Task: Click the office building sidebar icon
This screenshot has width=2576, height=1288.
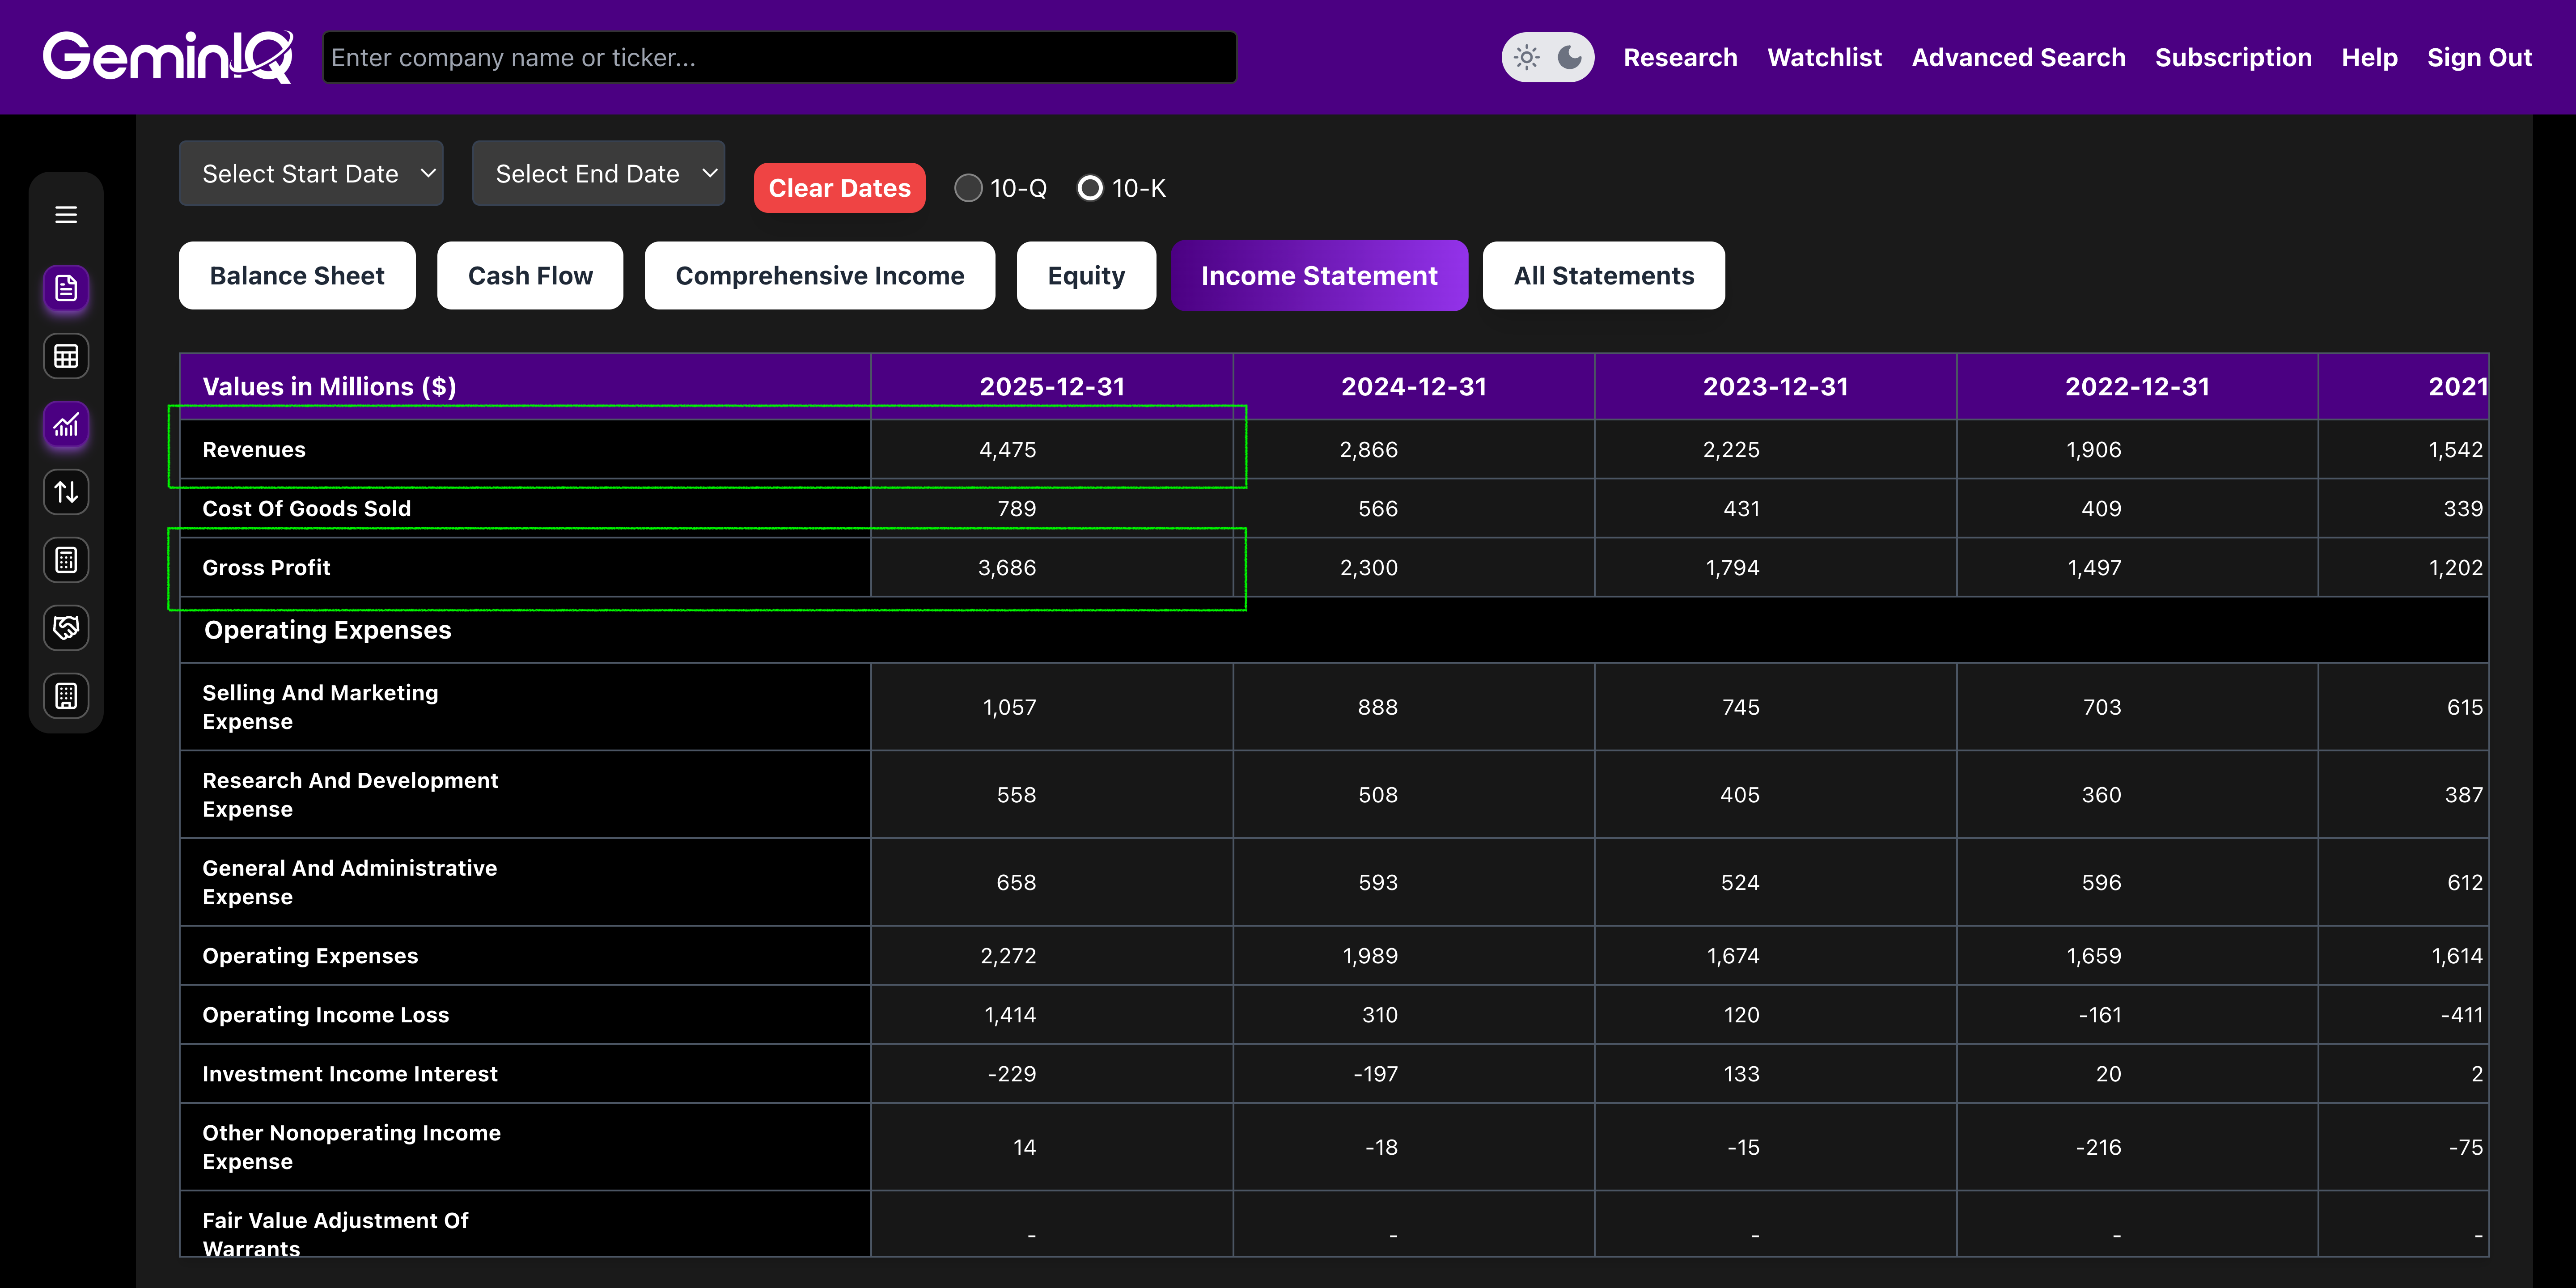Action: point(66,696)
